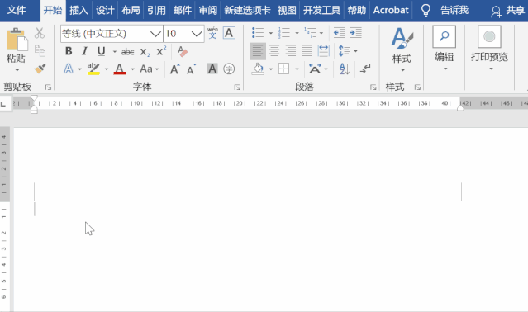The height and width of the screenshot is (312, 528).
Task: Open the font size dropdown arrow
Action: click(197, 34)
